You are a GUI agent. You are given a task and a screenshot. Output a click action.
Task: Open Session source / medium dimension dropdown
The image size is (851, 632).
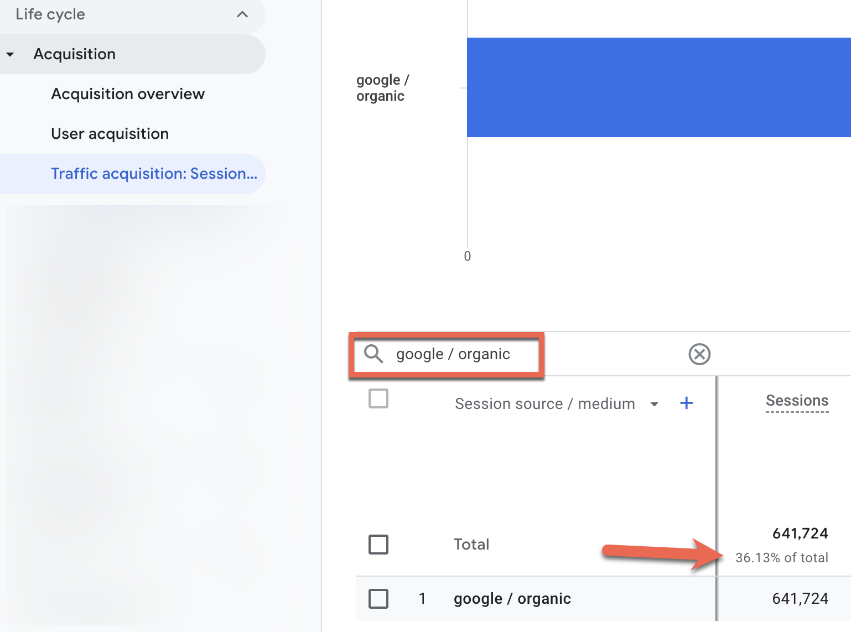click(557, 404)
